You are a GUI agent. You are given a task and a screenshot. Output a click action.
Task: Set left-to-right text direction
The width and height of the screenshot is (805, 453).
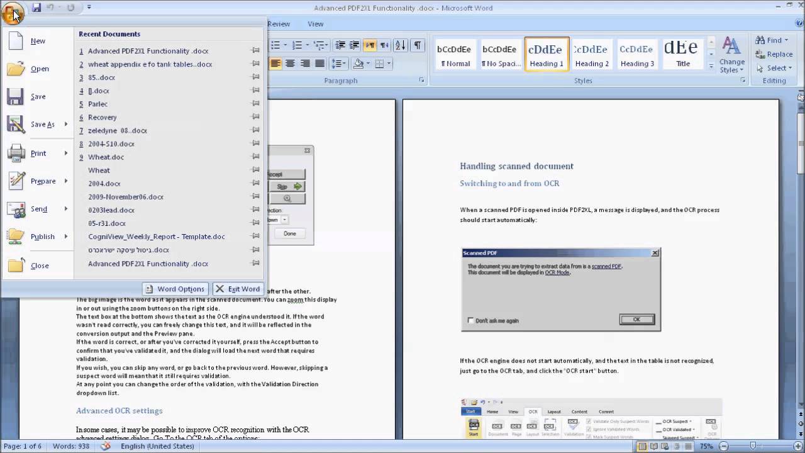click(370, 45)
